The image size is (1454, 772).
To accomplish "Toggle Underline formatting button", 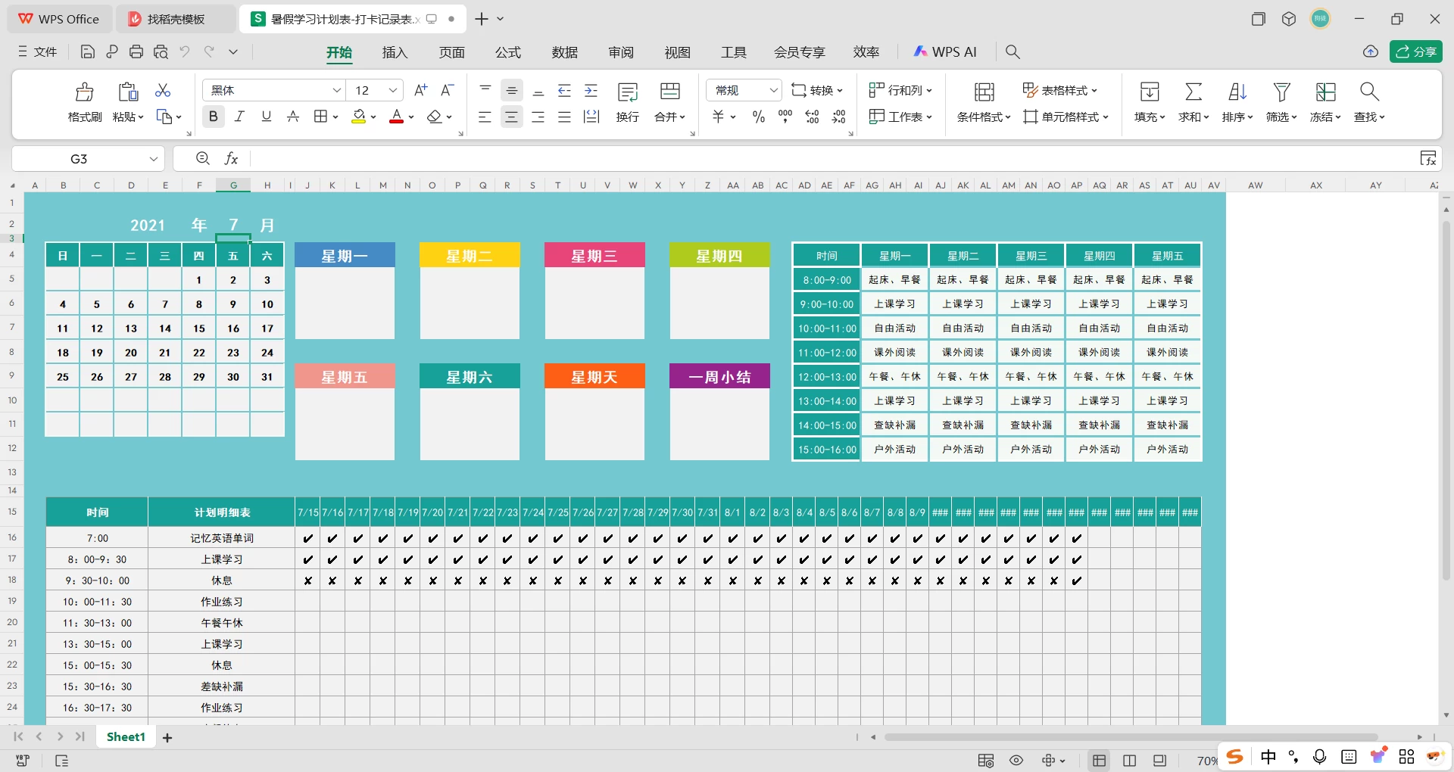I will (x=267, y=117).
